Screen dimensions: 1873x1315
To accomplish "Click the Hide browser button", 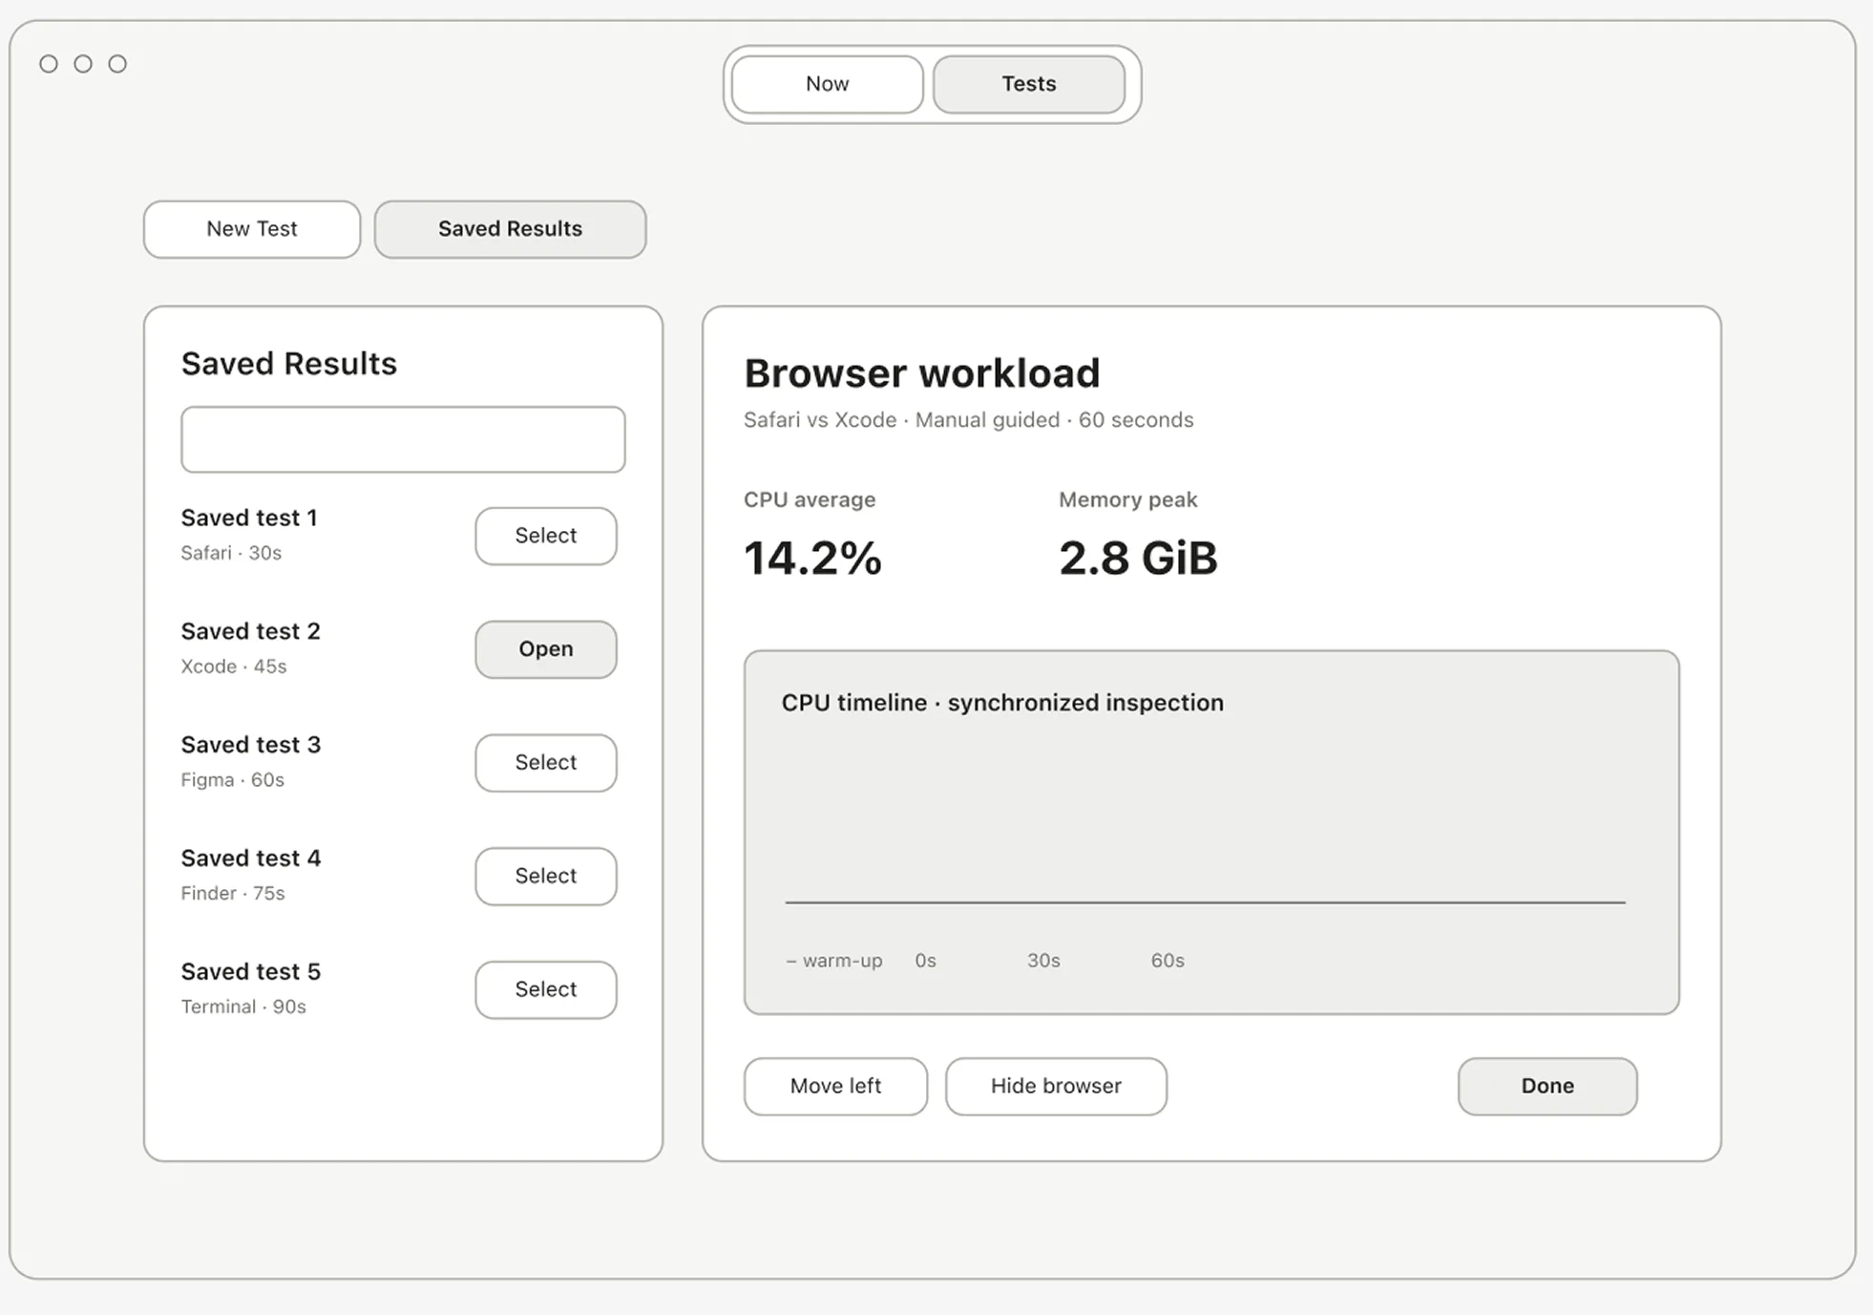I will (1056, 1086).
